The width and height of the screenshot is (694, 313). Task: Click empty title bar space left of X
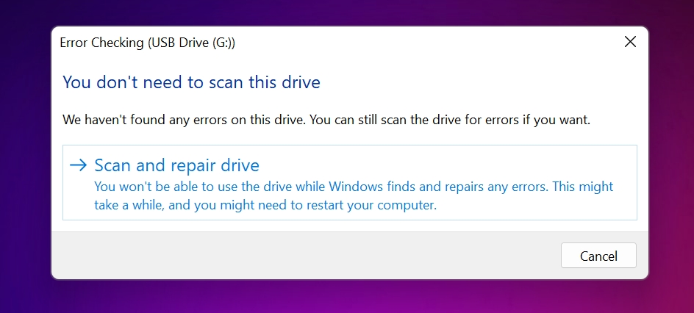pos(441,43)
